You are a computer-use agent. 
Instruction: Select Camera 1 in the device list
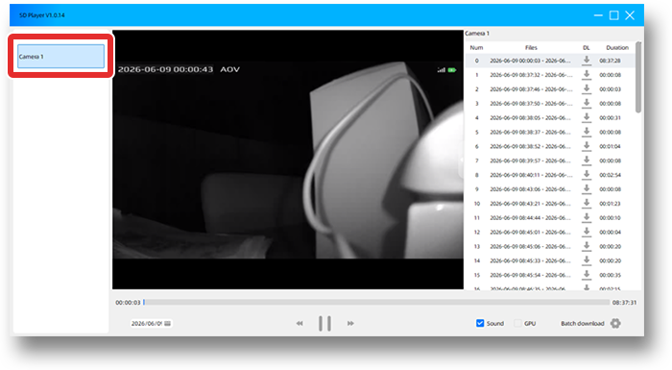click(x=60, y=57)
